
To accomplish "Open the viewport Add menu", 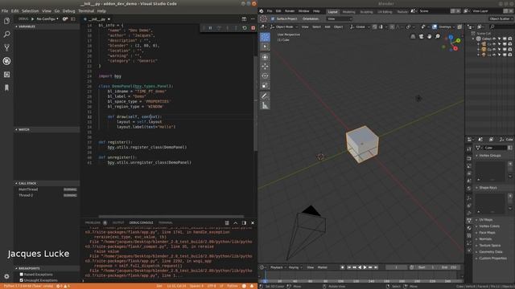I will [328, 26].
